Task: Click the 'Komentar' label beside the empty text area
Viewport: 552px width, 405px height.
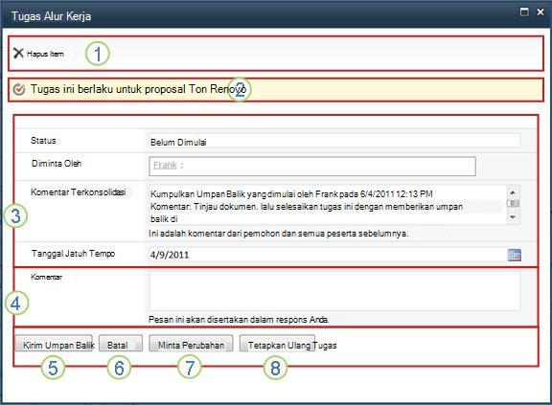Action: (x=46, y=277)
